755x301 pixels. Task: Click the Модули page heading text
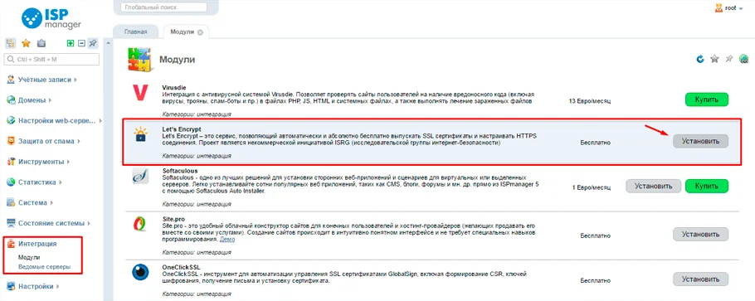click(178, 60)
